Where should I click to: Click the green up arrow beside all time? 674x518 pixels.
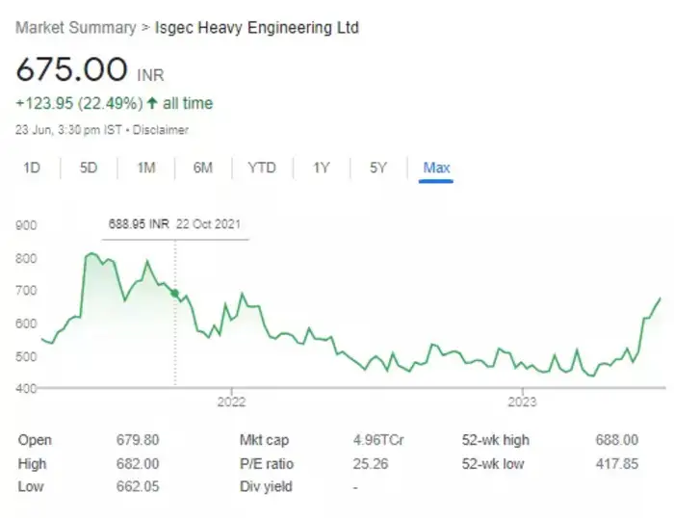click(x=154, y=103)
